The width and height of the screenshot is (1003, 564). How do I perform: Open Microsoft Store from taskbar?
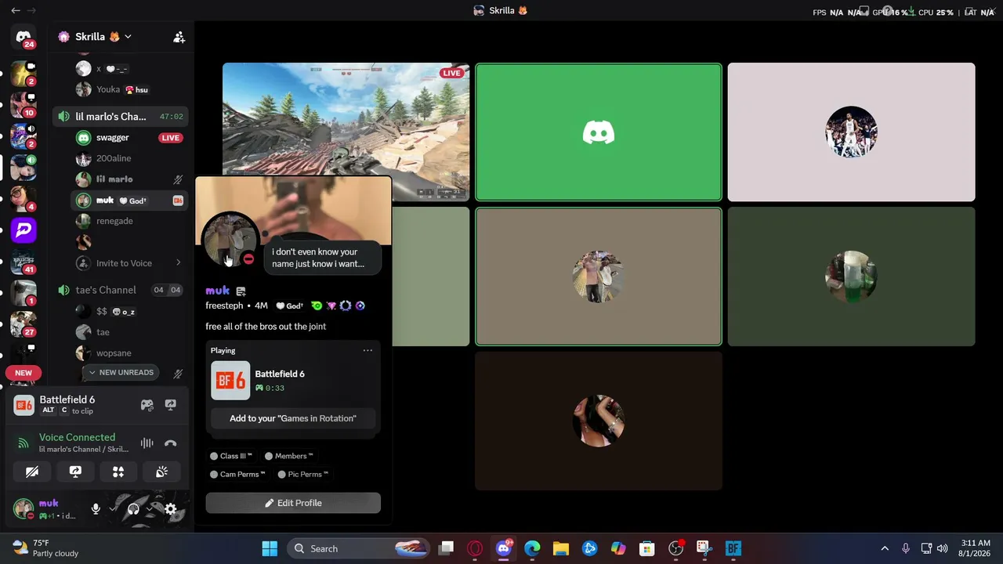[646, 548]
